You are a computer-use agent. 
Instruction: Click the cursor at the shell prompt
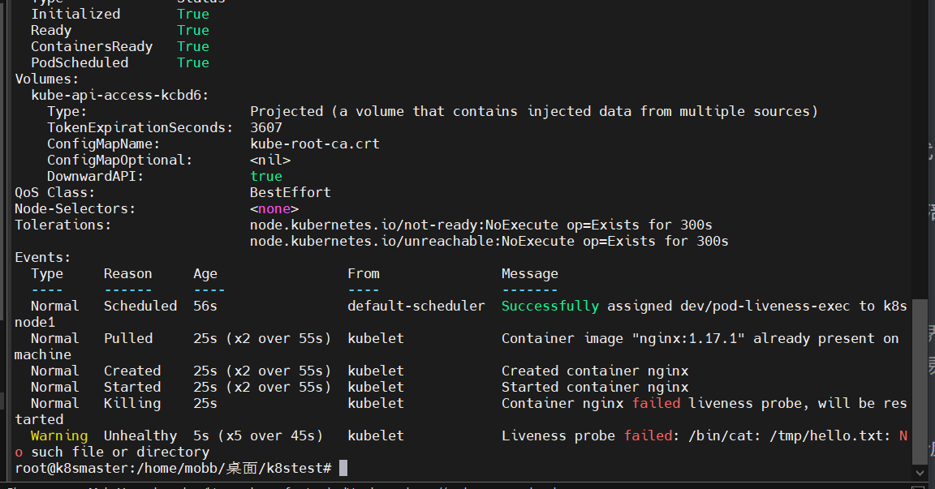click(x=343, y=468)
